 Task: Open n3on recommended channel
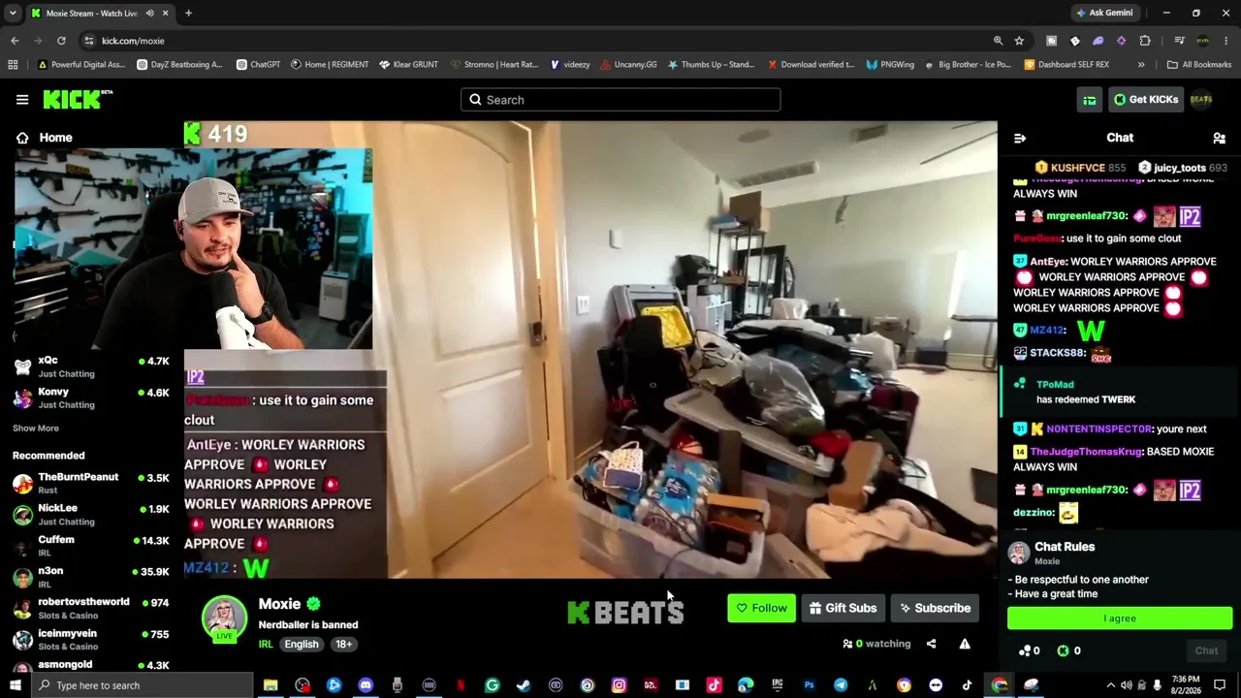91,577
